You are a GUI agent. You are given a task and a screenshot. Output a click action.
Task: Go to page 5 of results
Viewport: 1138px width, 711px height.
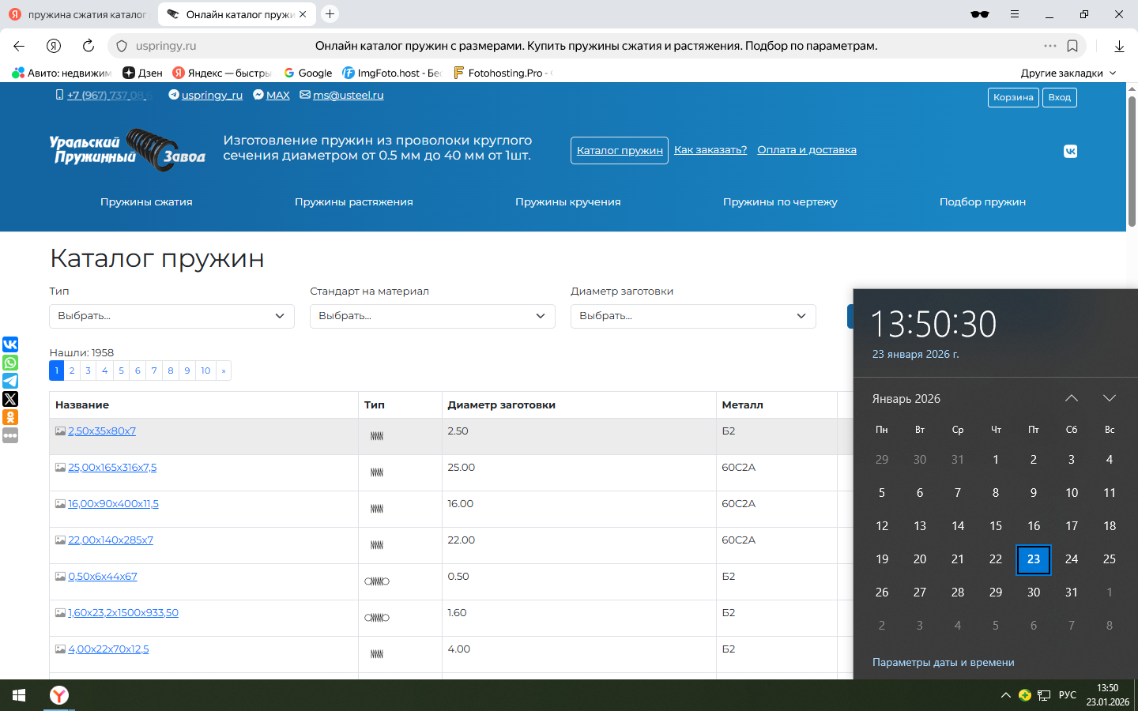pos(121,371)
